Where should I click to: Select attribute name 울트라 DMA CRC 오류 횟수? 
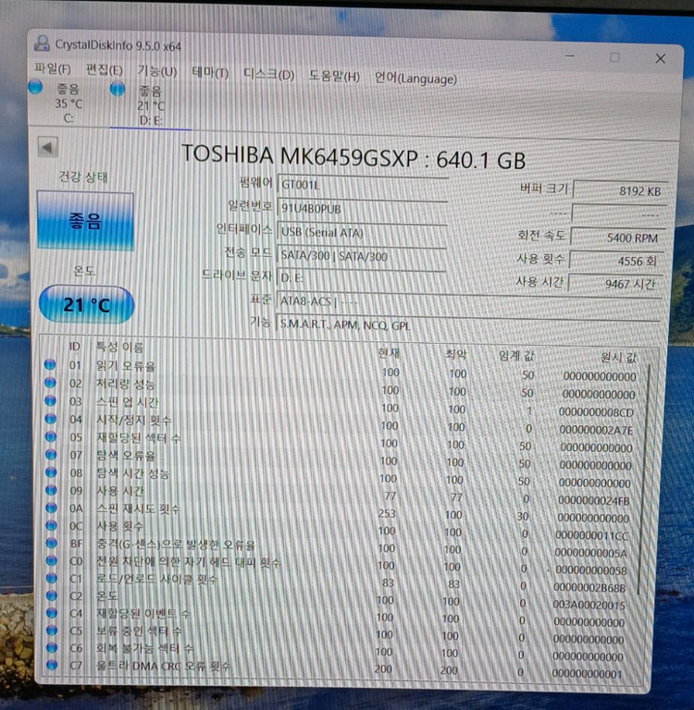pyautogui.click(x=163, y=666)
